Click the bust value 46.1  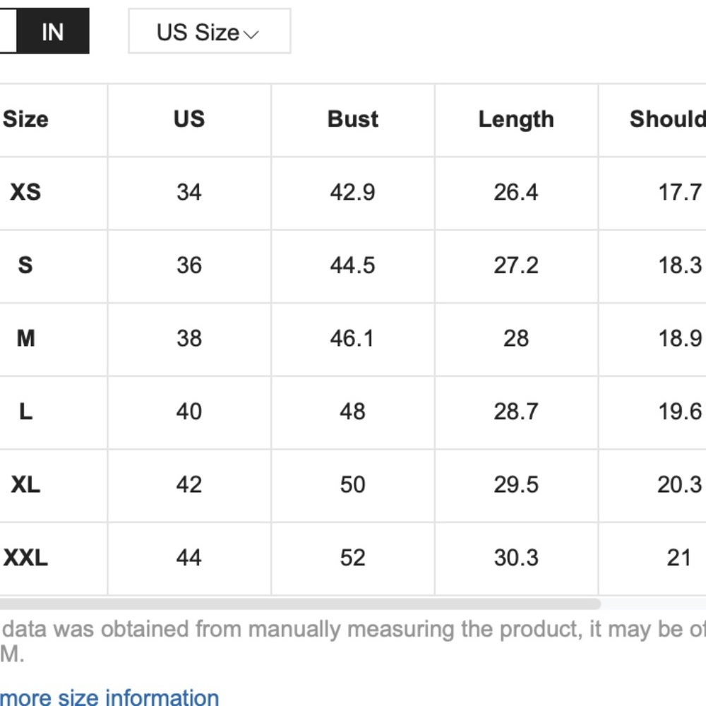click(352, 338)
